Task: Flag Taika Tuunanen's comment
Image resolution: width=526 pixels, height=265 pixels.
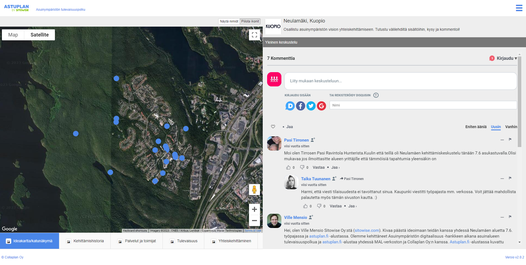Action: [x=510, y=178]
